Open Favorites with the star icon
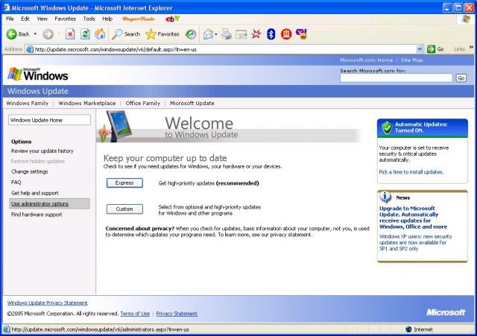 coord(162,34)
